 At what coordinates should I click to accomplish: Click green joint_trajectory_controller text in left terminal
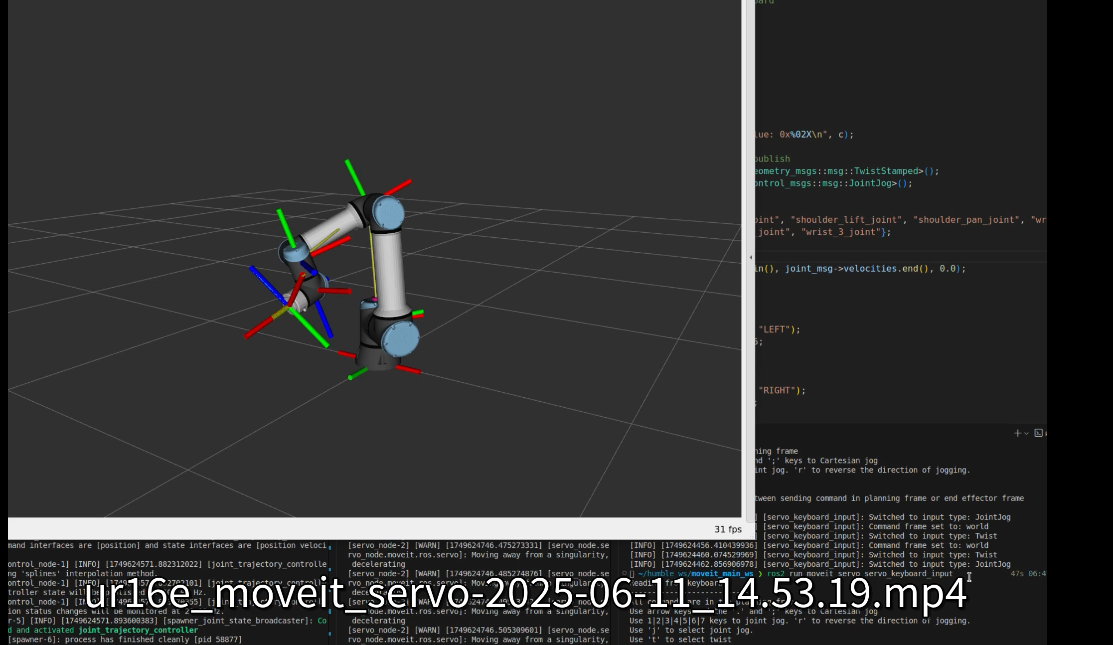pos(138,630)
